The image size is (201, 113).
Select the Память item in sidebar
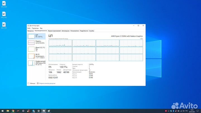point(36,42)
